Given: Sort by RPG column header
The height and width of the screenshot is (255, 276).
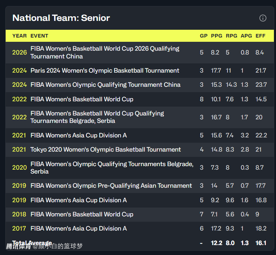Looking at the screenshot, I should tap(231, 36).
